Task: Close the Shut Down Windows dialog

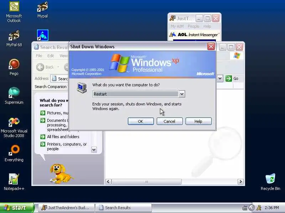Action: [211, 47]
